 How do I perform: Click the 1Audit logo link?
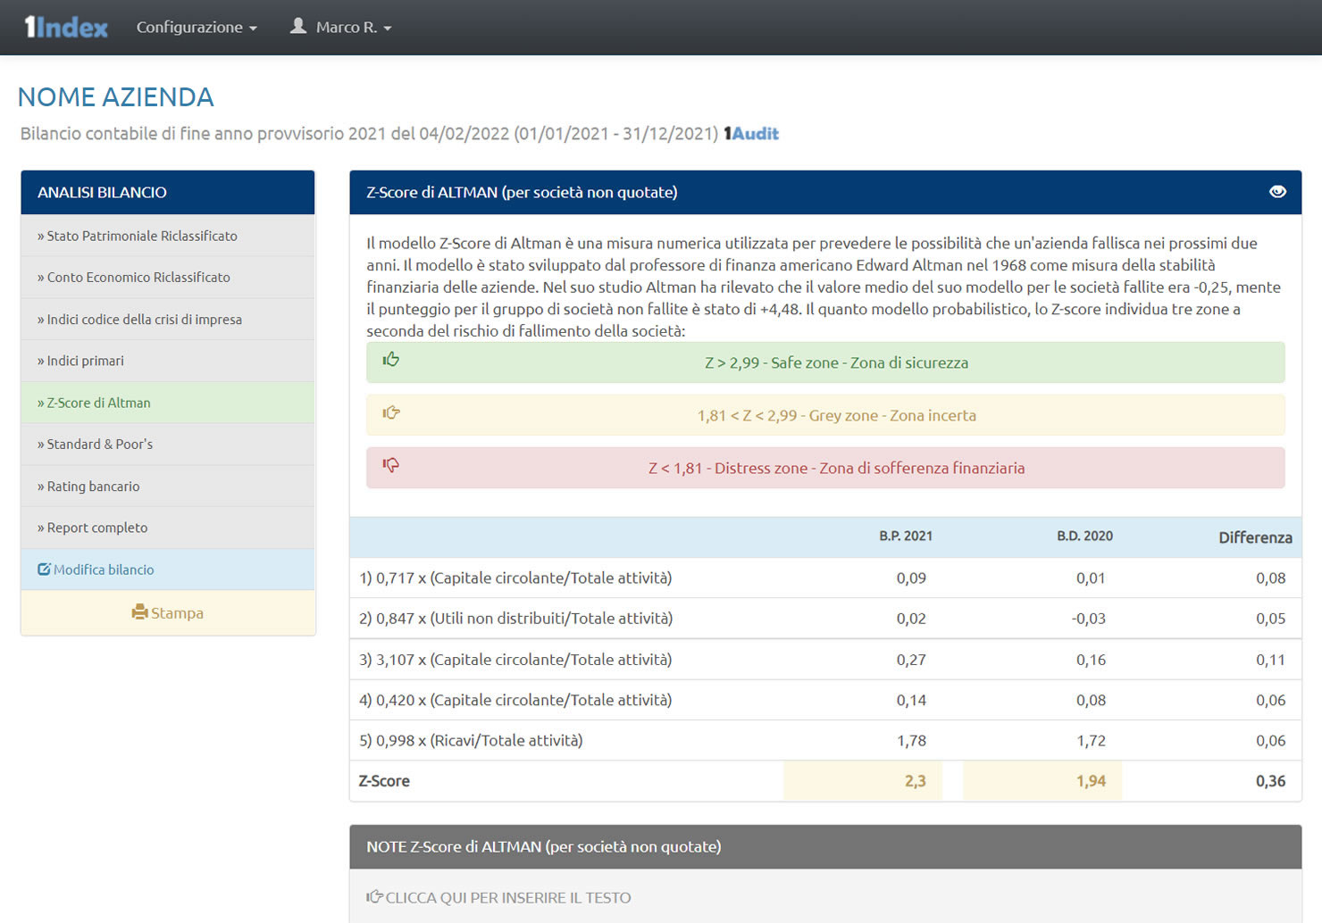coord(751,134)
